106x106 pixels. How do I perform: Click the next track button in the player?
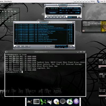[x=60, y=17]
